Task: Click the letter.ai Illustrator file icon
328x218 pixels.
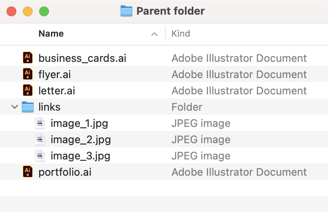Action: pyautogui.click(x=28, y=90)
